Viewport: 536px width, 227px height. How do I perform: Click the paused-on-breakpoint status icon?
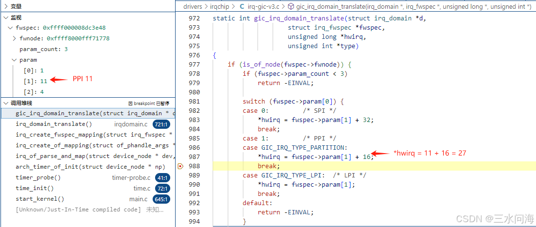coord(130,103)
